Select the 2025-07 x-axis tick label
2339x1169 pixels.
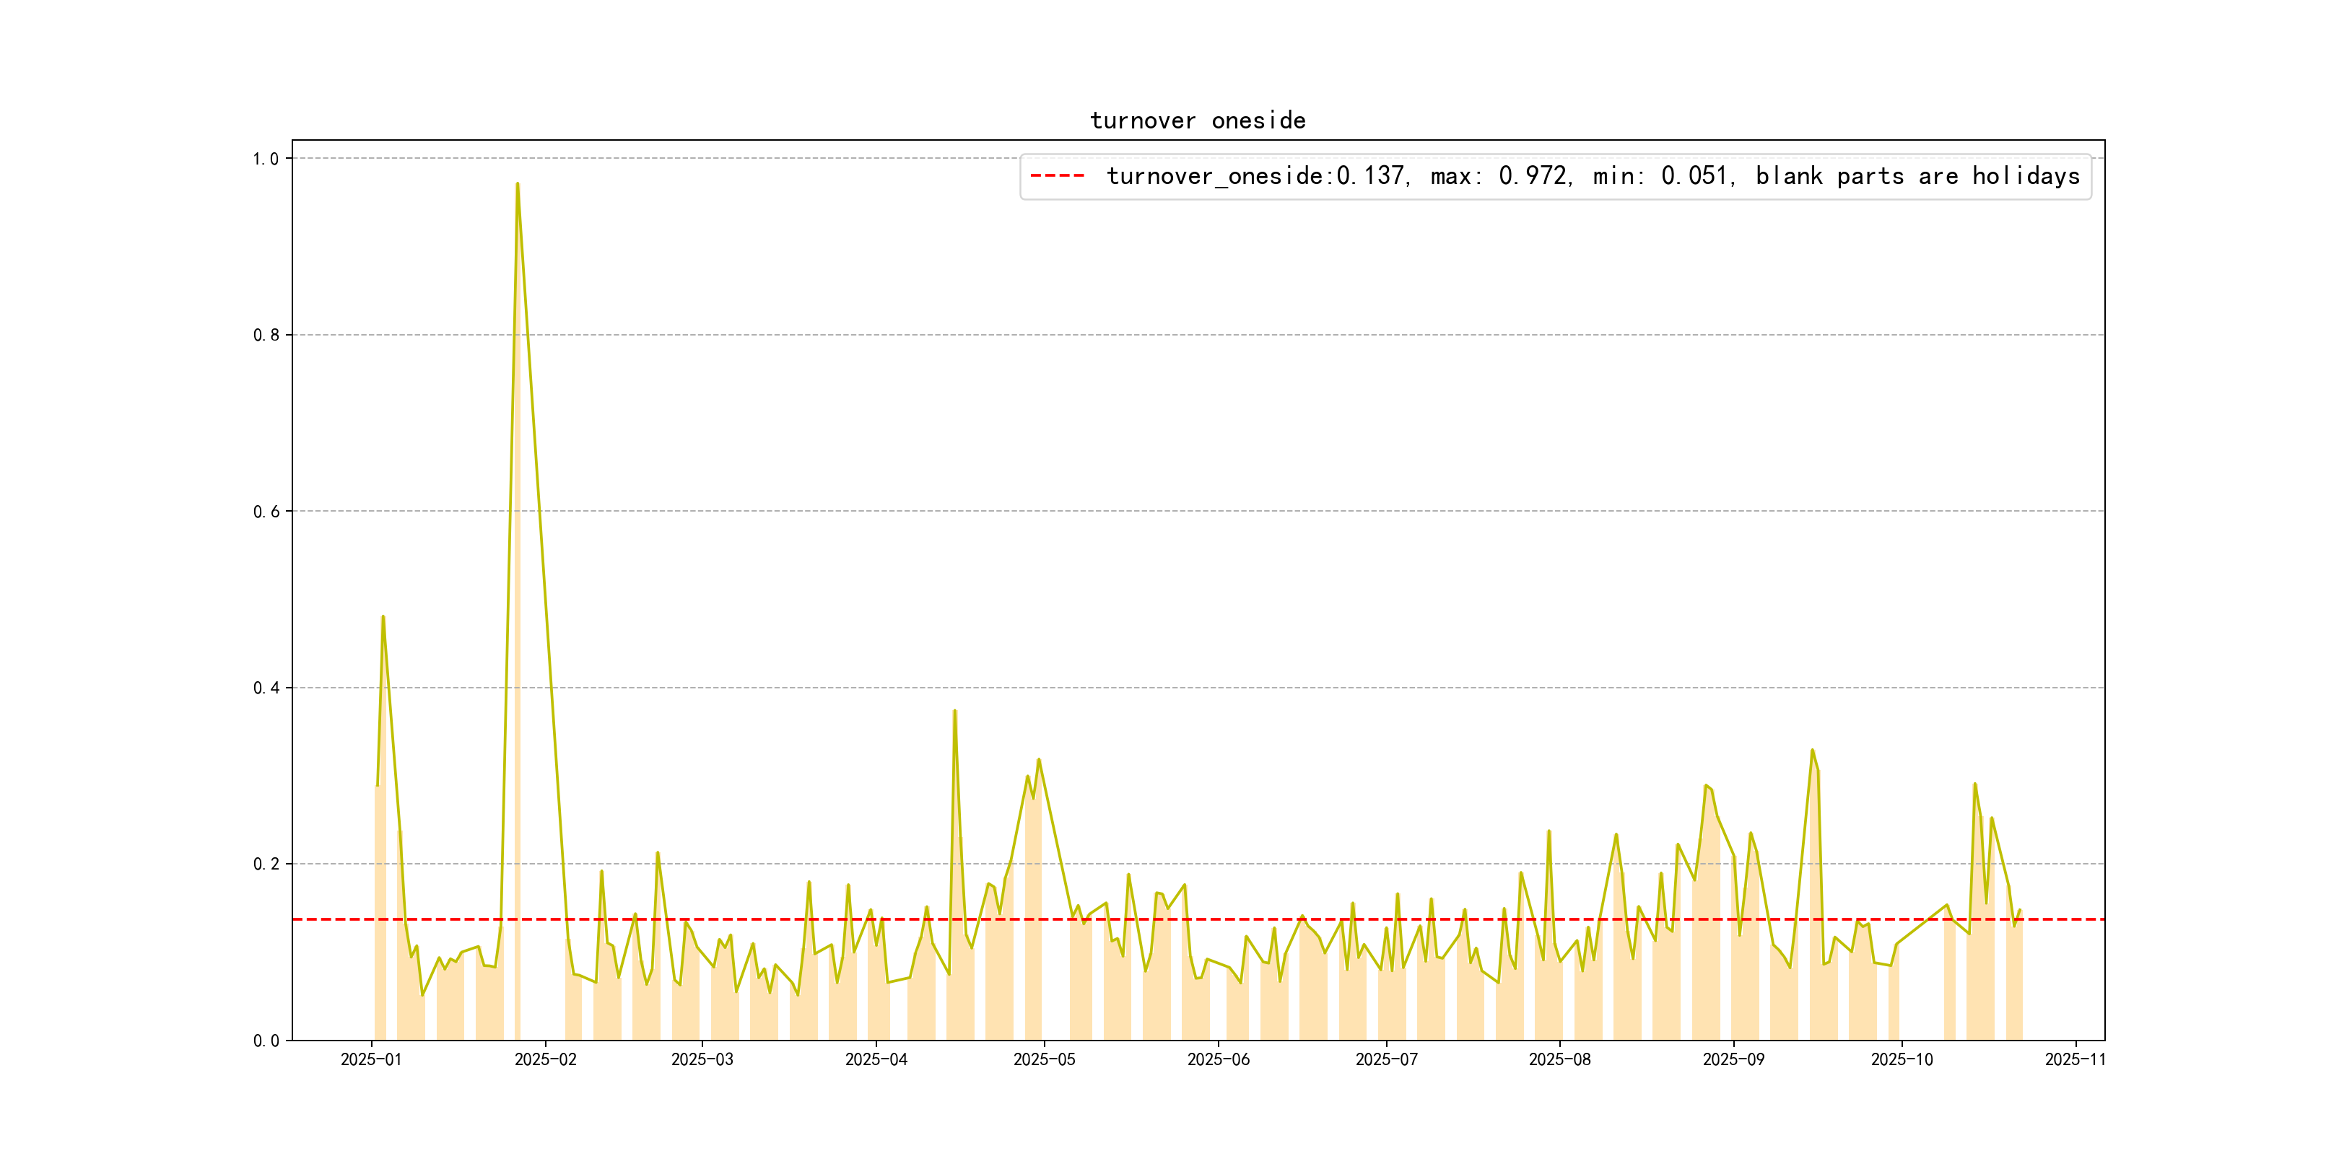pos(1385,1059)
